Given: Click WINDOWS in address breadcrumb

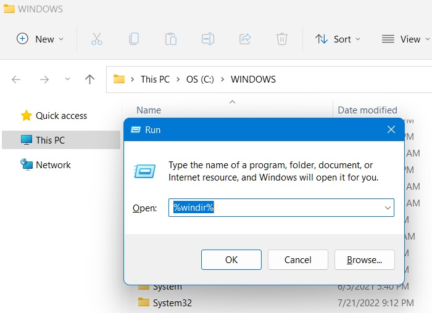Looking at the screenshot, I should pos(253,79).
